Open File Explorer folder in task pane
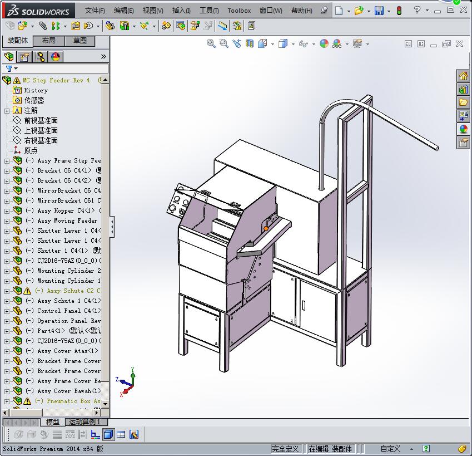Image resolution: width=472 pixels, height=456 pixels. click(x=463, y=102)
